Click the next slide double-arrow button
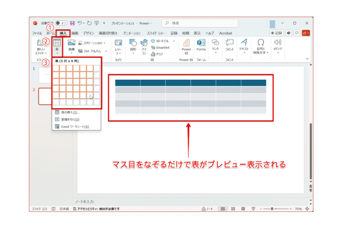The width and height of the screenshot is (340, 226). [x=311, y=190]
